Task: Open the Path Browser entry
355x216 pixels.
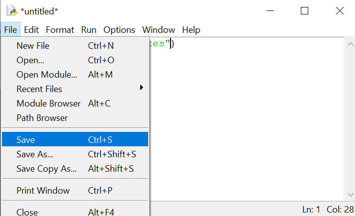Action: pyautogui.click(x=42, y=118)
